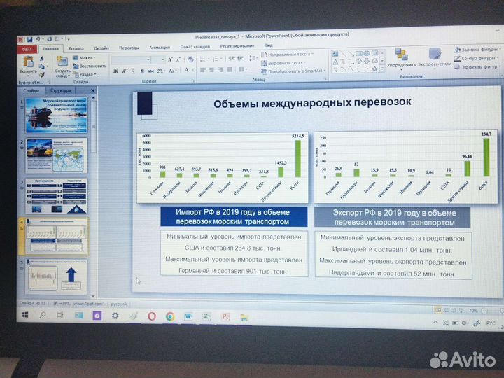Open Quick Styles (Экспресс-стили)

435,58
